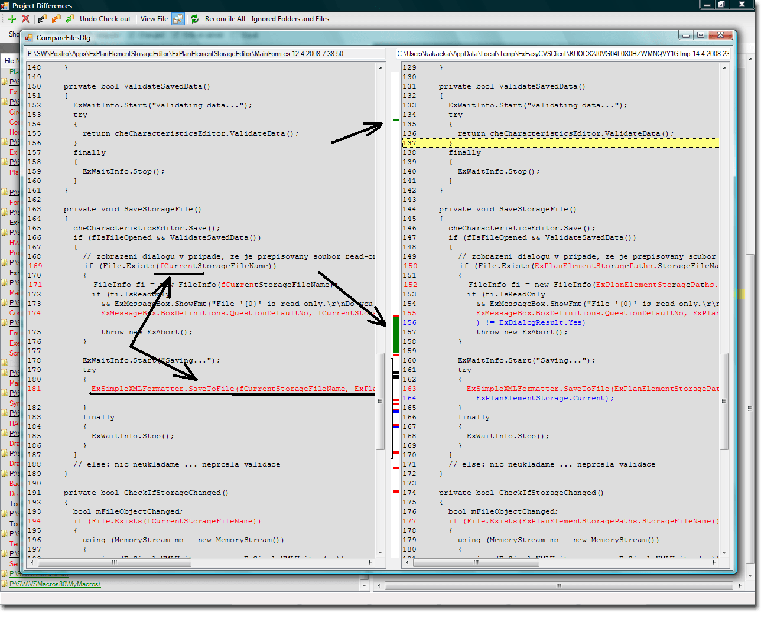Open View File from the toolbar
Image resolution: width=774 pixels, height=629 pixels.
[154, 19]
